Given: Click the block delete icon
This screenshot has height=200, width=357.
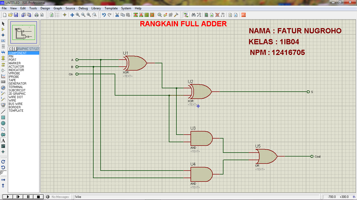Looking at the screenshot, I should point(152,15).
